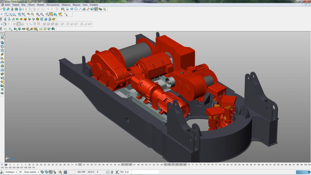The width and height of the screenshot is (311, 175).
Task: Open the Макросы menu
Action: (x=66, y=5)
